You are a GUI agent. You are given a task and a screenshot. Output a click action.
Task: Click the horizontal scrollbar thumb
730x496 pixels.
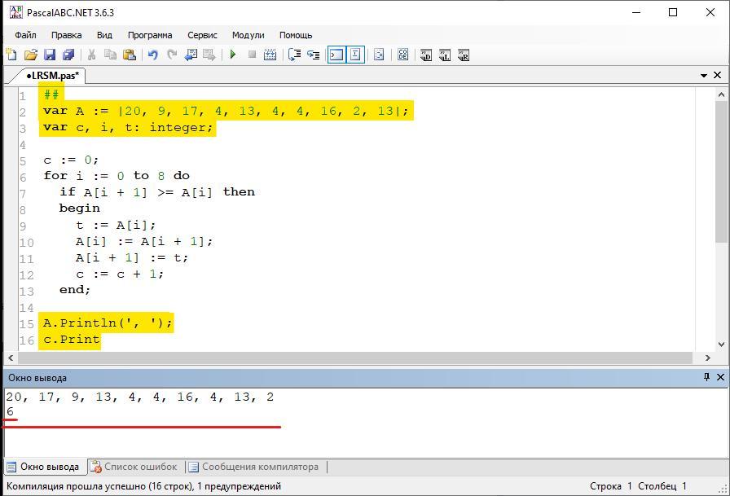point(355,358)
